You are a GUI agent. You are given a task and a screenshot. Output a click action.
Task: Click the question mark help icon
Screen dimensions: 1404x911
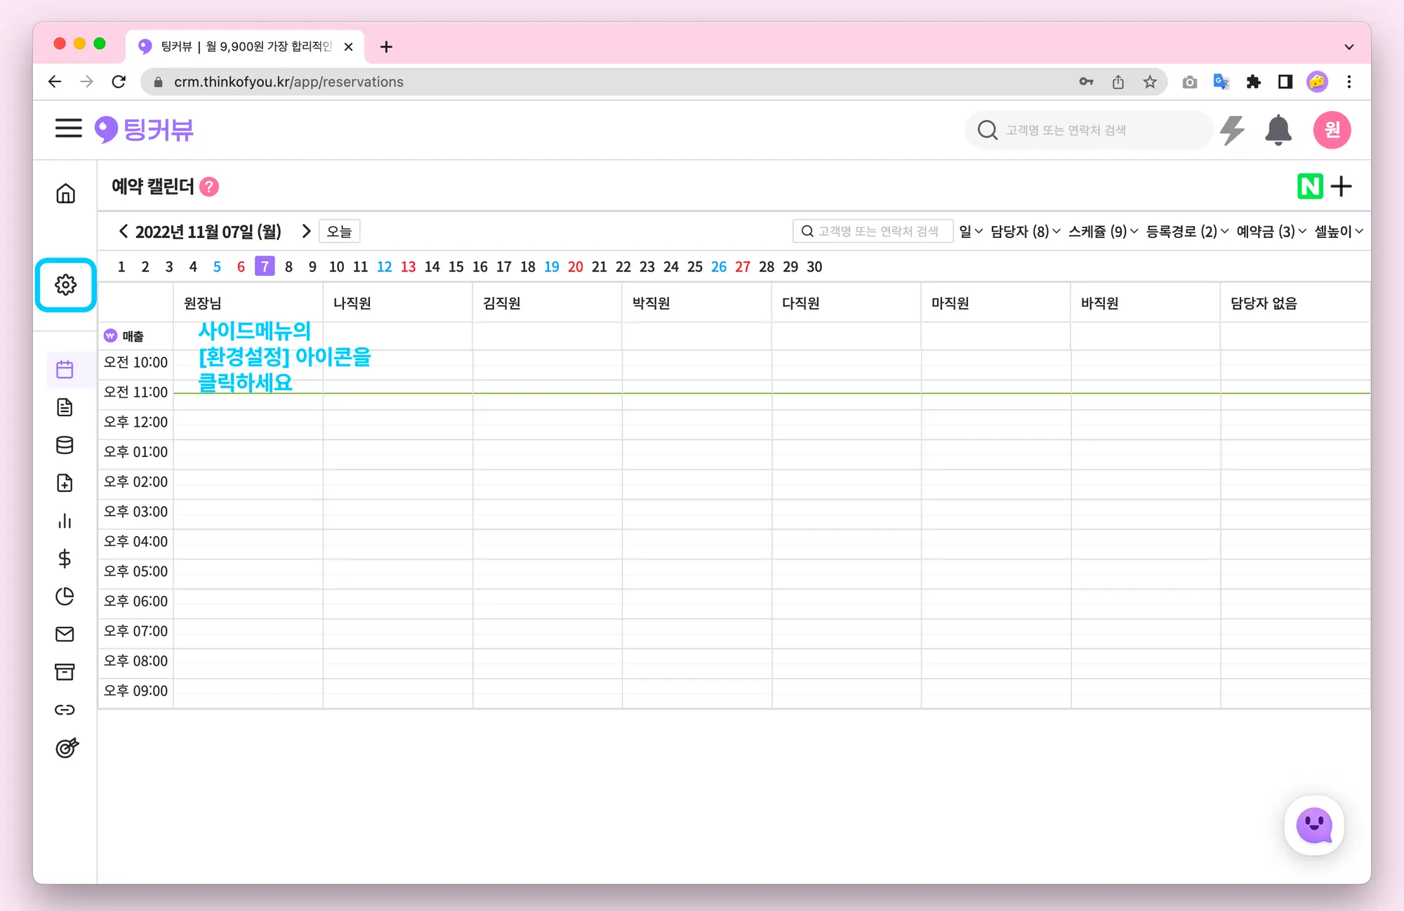pos(209,187)
